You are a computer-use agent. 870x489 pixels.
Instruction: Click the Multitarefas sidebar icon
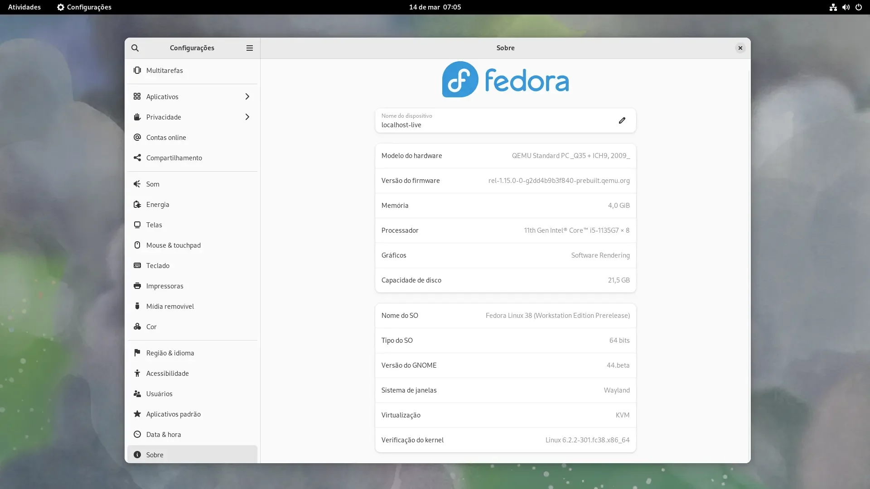[x=137, y=70]
